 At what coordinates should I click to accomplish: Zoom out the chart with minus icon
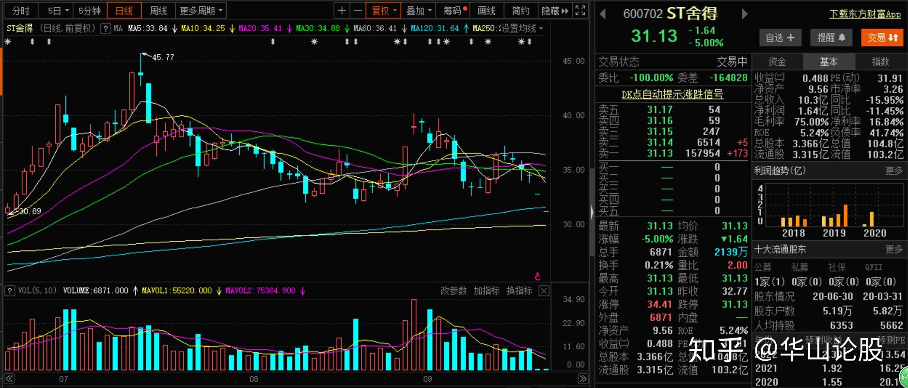[358, 11]
